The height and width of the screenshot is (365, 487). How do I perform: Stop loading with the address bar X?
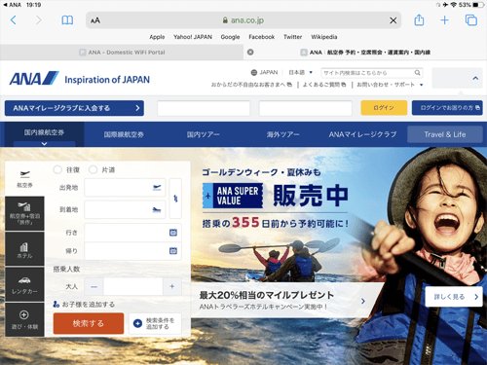click(x=393, y=20)
